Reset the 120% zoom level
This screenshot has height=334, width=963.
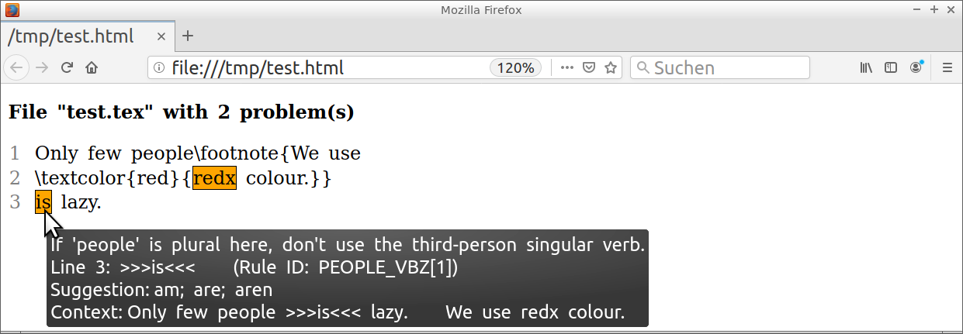coord(516,68)
